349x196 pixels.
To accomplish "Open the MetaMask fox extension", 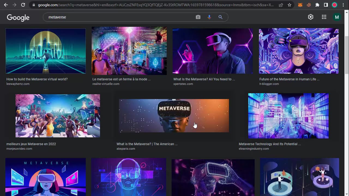I will 300,5.
